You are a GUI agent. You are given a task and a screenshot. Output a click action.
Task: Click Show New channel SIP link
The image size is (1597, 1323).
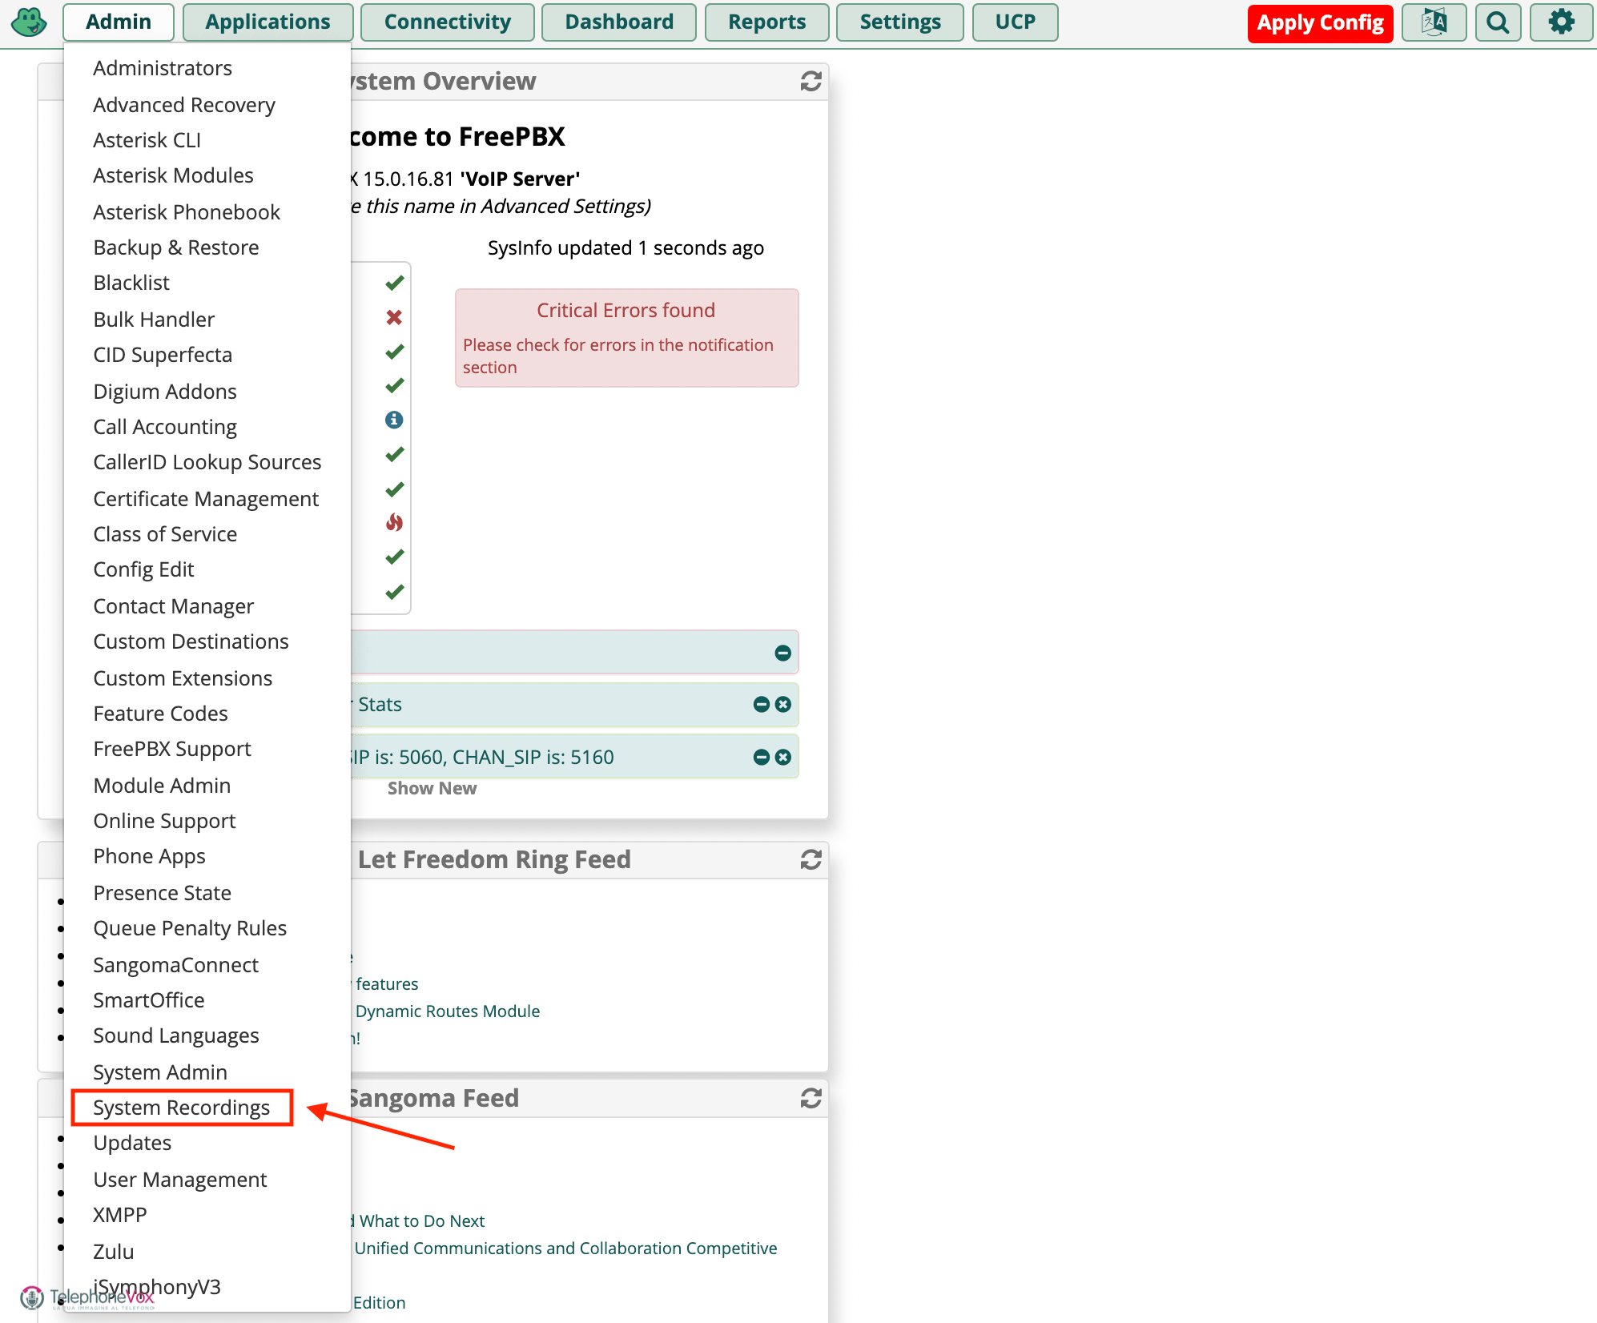432,788
